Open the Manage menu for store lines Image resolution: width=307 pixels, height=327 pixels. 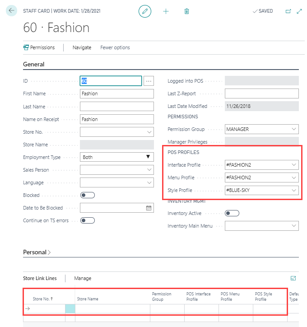tap(83, 278)
